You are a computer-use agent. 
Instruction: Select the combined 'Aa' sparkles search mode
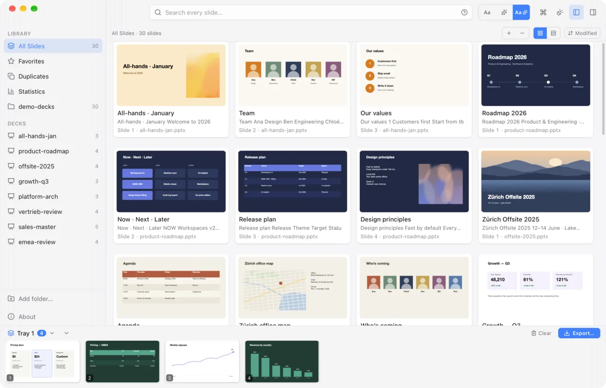(x=521, y=13)
